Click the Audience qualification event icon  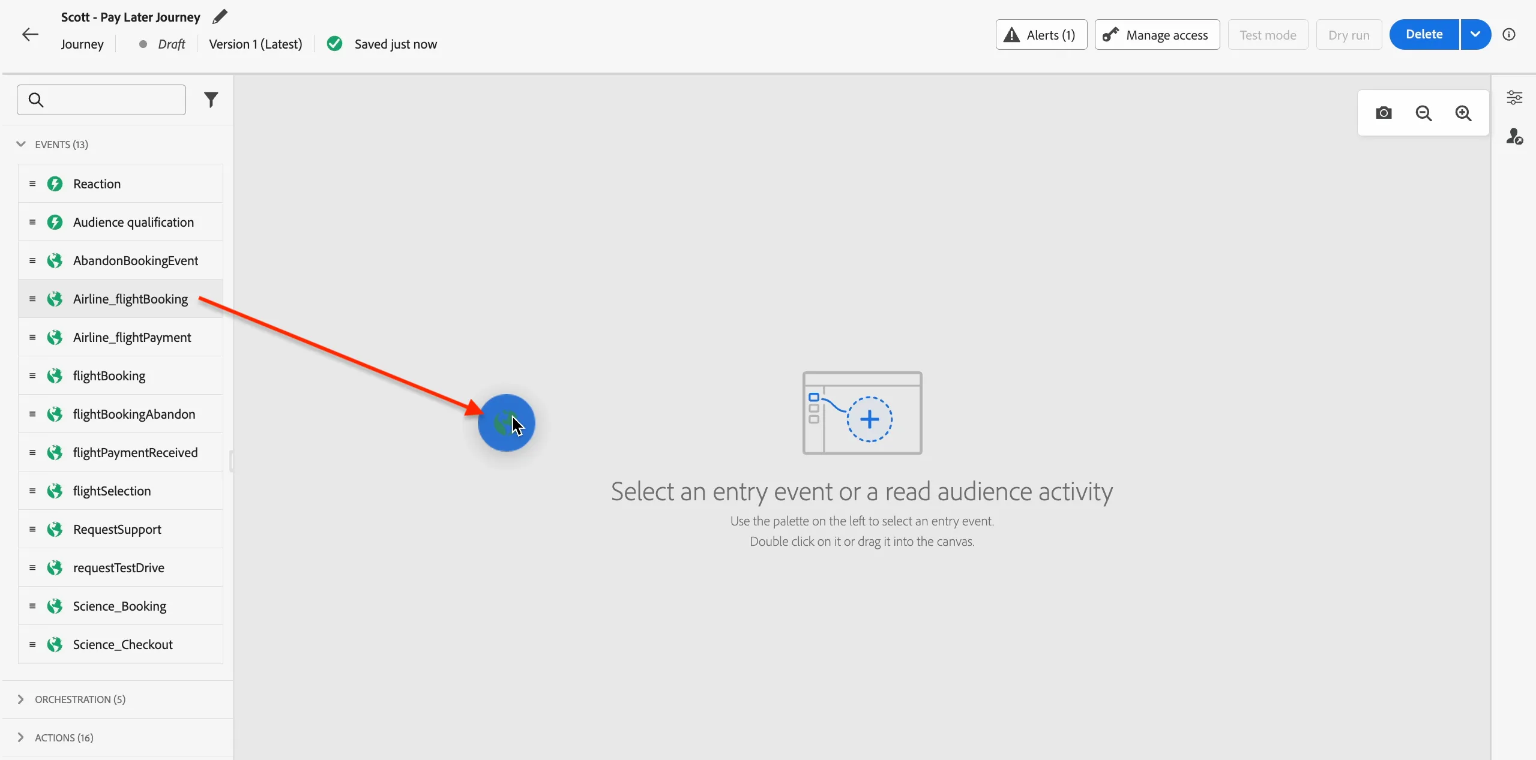point(55,222)
